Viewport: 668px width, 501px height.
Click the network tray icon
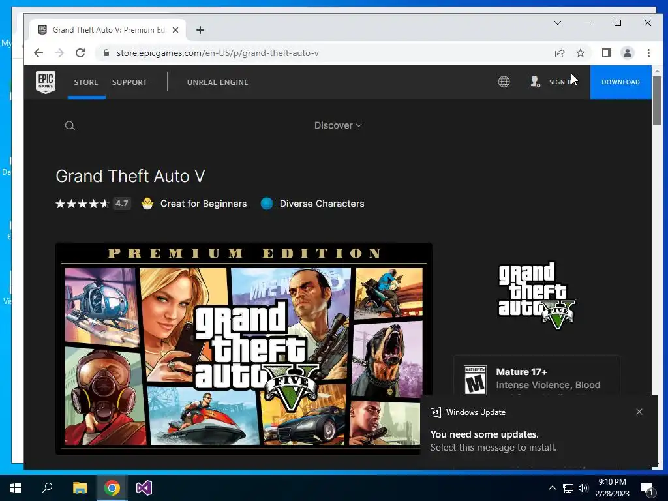tap(568, 488)
